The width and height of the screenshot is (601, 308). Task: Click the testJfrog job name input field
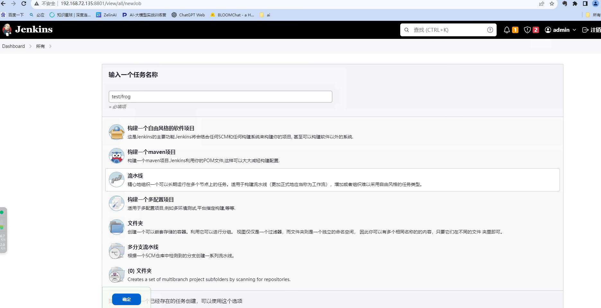coord(220,96)
